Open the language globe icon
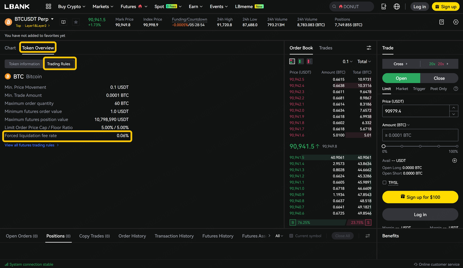The width and height of the screenshot is (463, 268). pyautogui.click(x=397, y=6)
